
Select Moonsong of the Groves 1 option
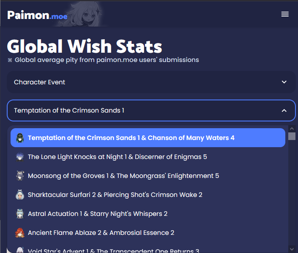click(x=148, y=175)
